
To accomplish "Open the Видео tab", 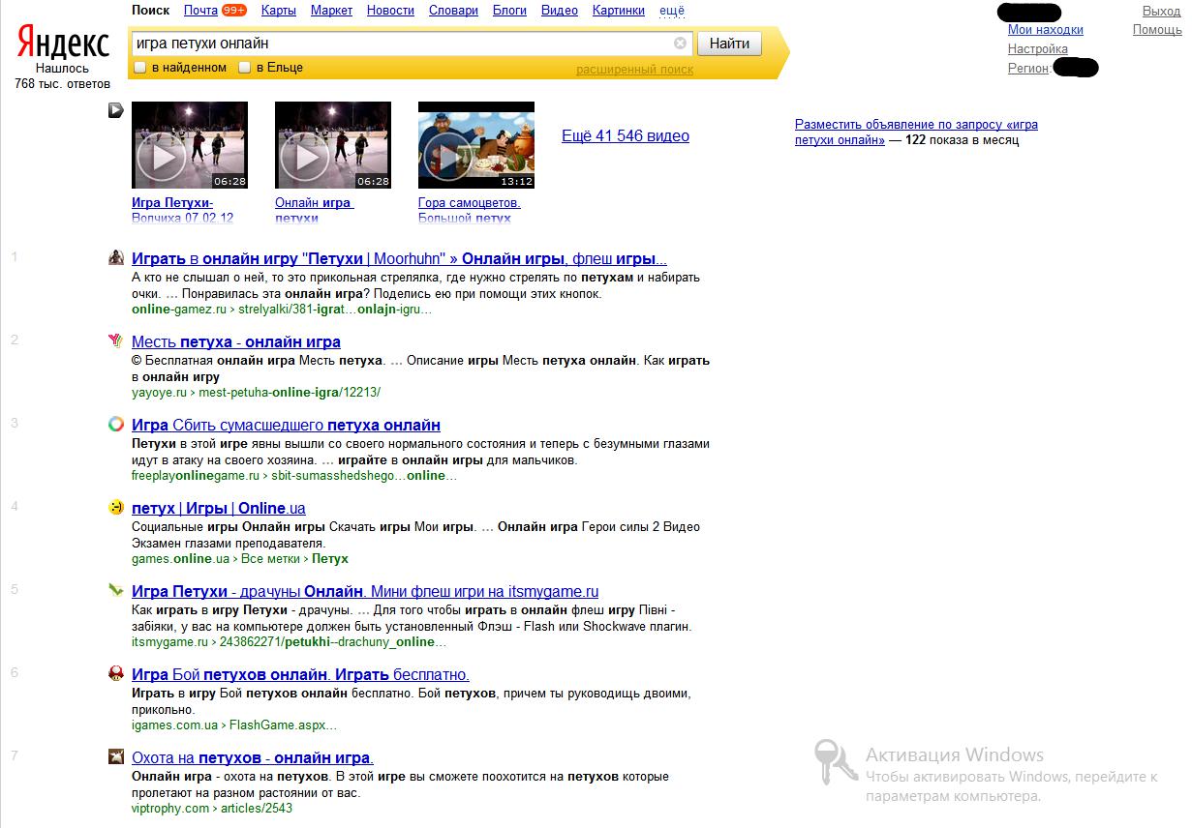I will (x=560, y=11).
